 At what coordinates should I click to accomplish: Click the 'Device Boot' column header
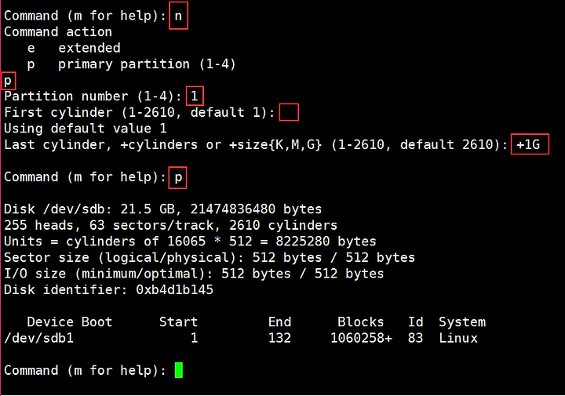coord(70,322)
